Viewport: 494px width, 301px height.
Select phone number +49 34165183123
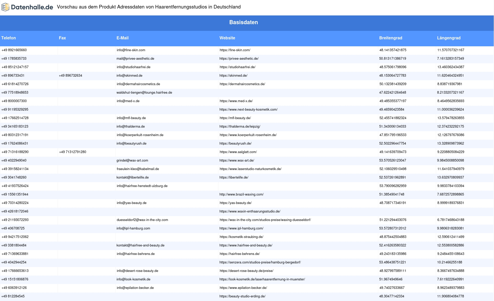(x=15, y=127)
